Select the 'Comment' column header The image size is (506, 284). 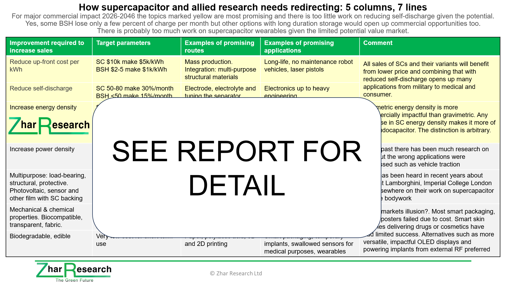click(x=377, y=43)
